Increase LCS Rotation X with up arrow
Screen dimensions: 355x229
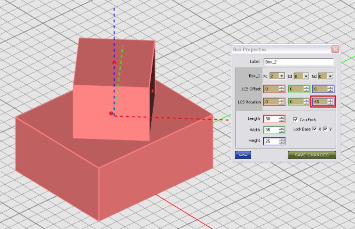(x=282, y=100)
